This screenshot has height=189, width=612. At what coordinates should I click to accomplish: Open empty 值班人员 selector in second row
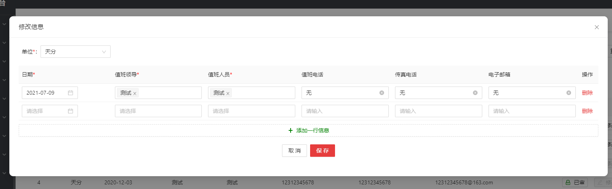point(252,111)
